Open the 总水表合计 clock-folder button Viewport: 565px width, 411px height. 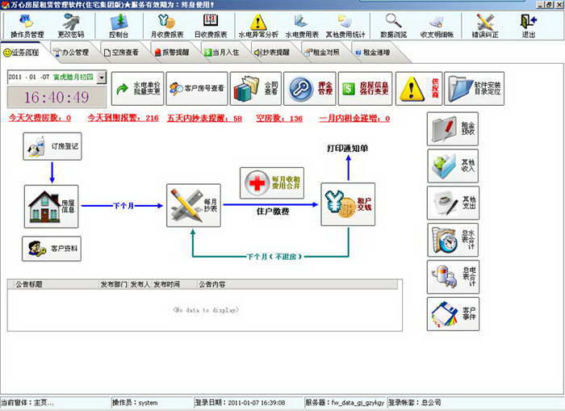[x=453, y=240]
